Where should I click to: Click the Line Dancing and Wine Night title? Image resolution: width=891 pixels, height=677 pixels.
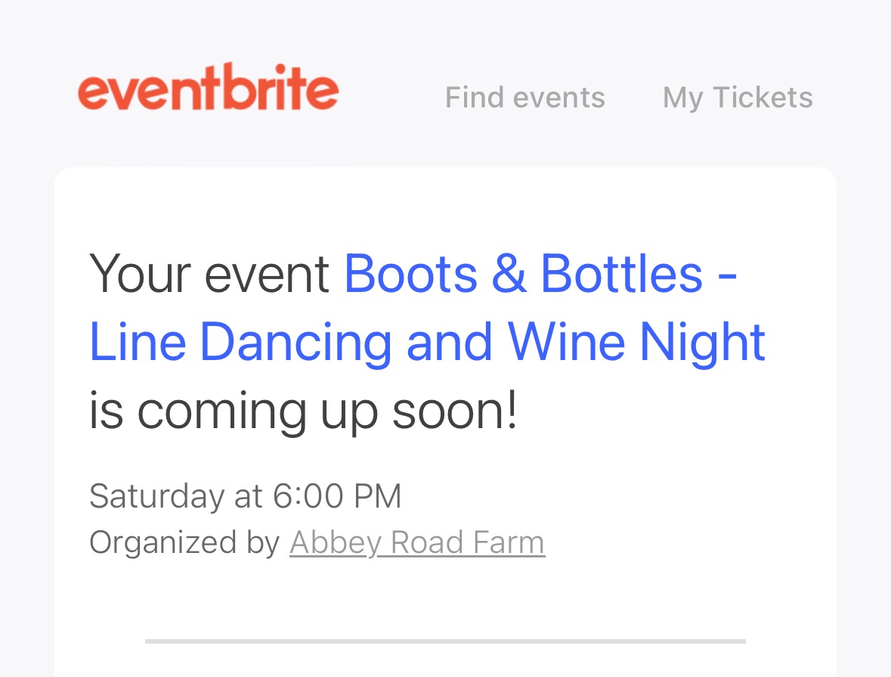pos(427,342)
